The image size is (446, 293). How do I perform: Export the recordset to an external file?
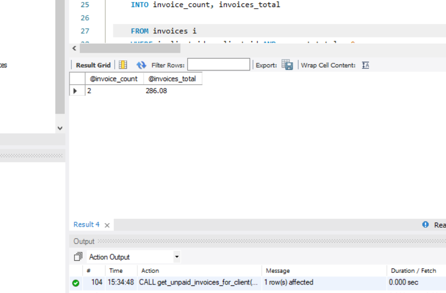287,65
